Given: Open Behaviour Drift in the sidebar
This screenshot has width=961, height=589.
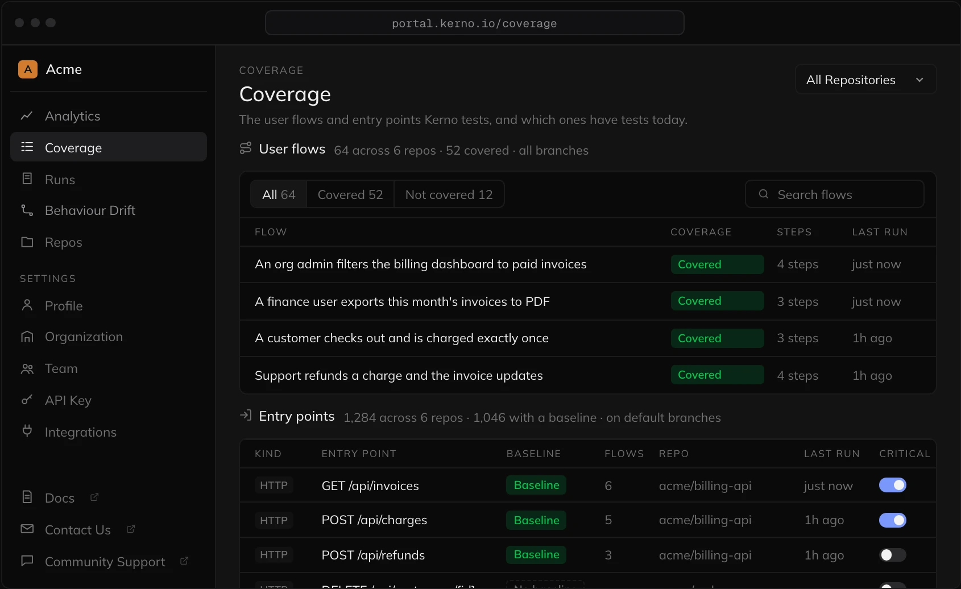Looking at the screenshot, I should [109, 210].
